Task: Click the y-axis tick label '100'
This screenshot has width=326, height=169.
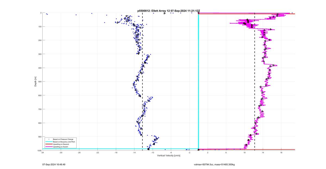Action: (39, 27)
